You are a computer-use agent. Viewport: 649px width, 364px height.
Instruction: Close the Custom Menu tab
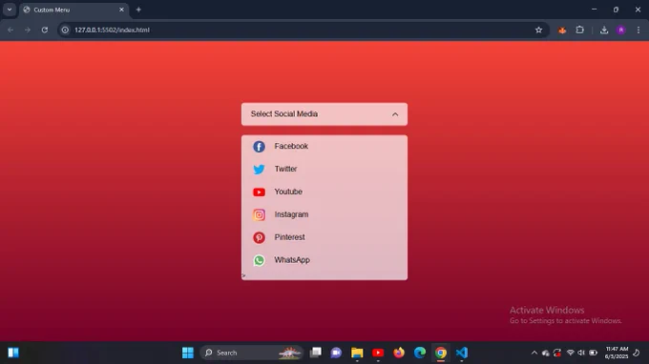121,10
